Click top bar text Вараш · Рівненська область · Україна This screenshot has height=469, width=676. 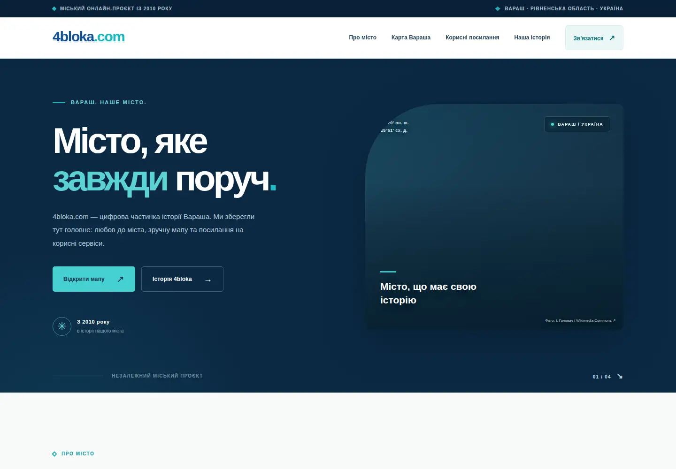click(x=564, y=8)
